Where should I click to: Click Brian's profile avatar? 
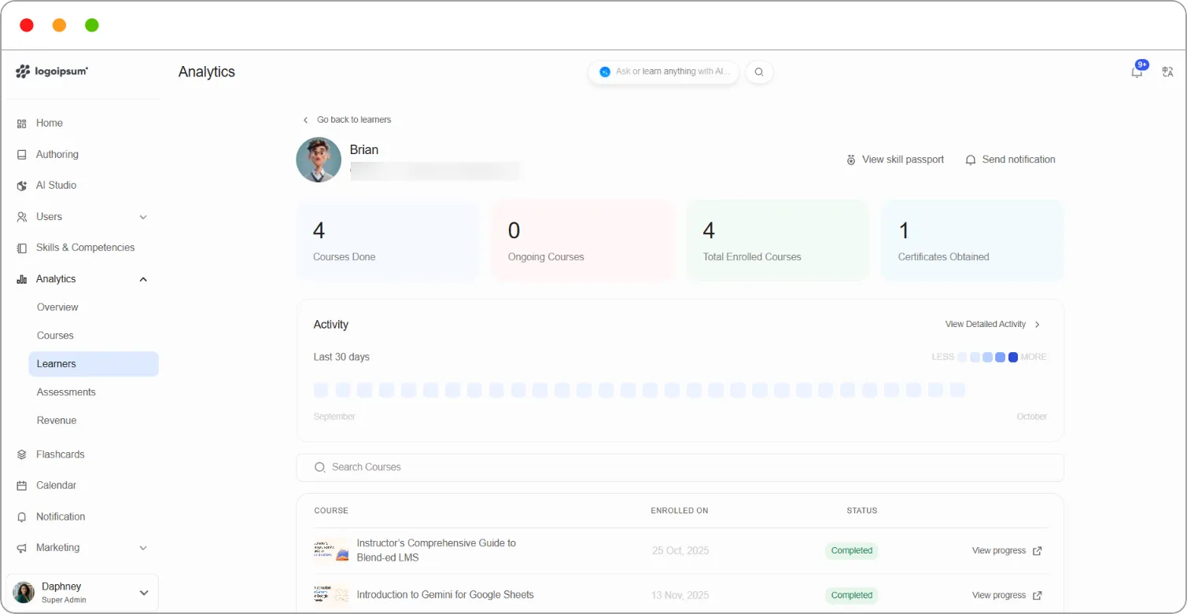(319, 160)
